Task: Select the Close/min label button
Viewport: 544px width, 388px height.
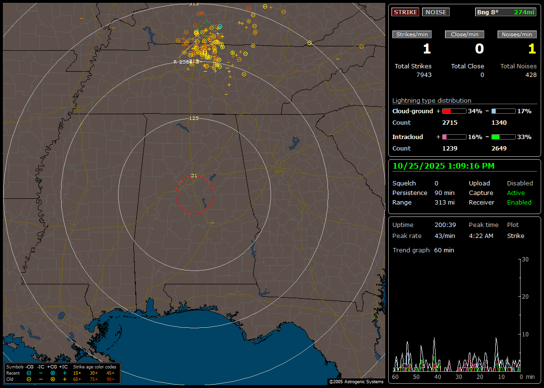Action: pos(465,34)
